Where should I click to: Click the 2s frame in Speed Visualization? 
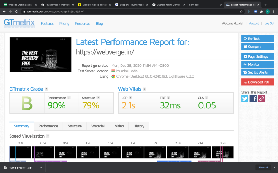155,152
